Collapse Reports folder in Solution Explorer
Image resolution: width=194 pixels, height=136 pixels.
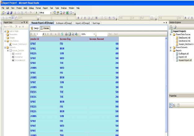170,51
